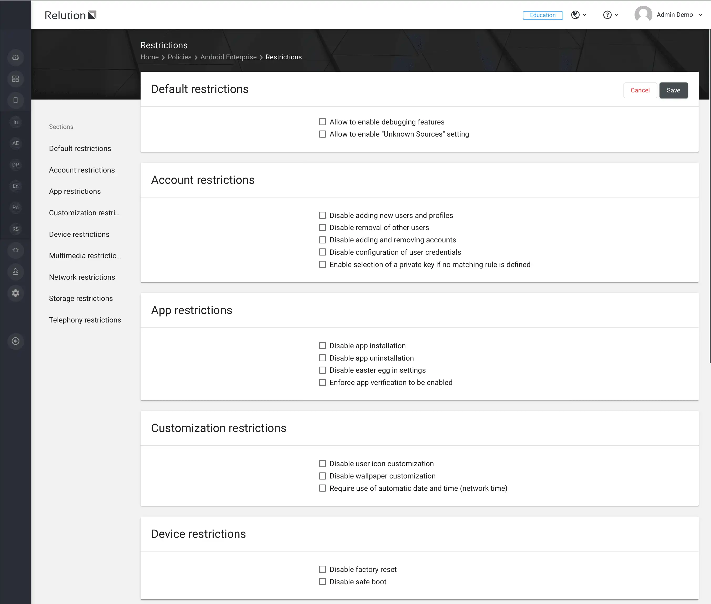Open the devices phone icon in sidebar
711x604 pixels.
[16, 100]
